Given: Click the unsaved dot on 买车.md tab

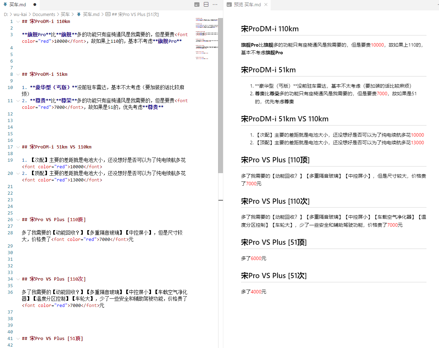Looking at the screenshot, I should tap(35, 5).
